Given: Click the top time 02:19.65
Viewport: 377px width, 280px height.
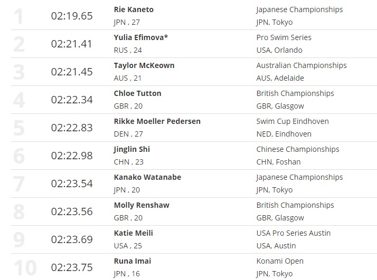Looking at the screenshot, I should point(72,16).
